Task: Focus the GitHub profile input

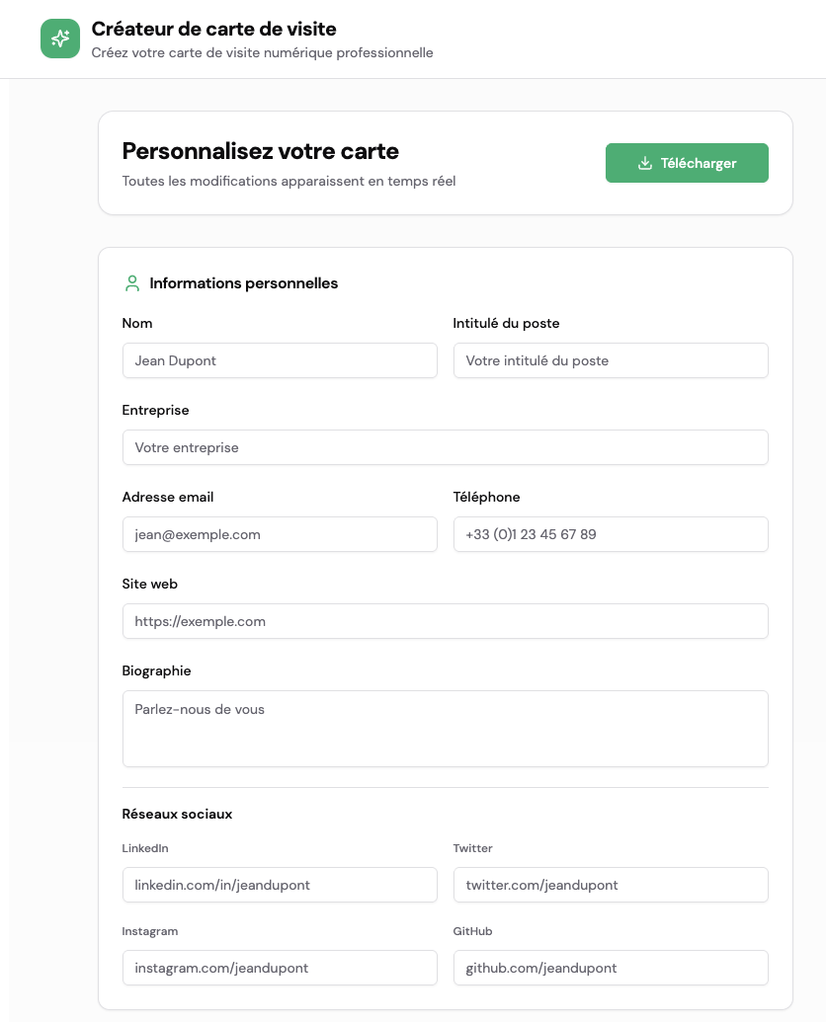Action: point(611,968)
